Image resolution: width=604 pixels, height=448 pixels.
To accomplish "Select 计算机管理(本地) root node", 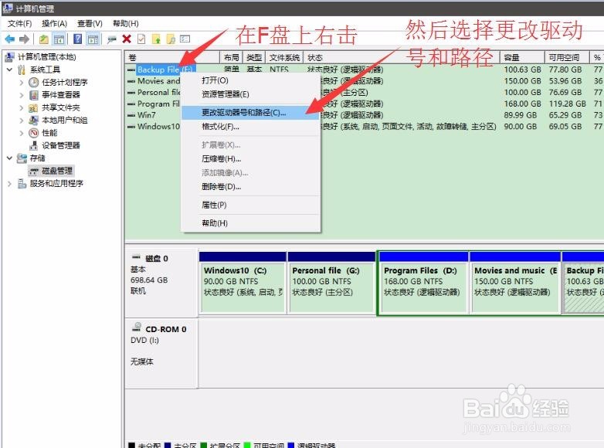I will coord(46,57).
